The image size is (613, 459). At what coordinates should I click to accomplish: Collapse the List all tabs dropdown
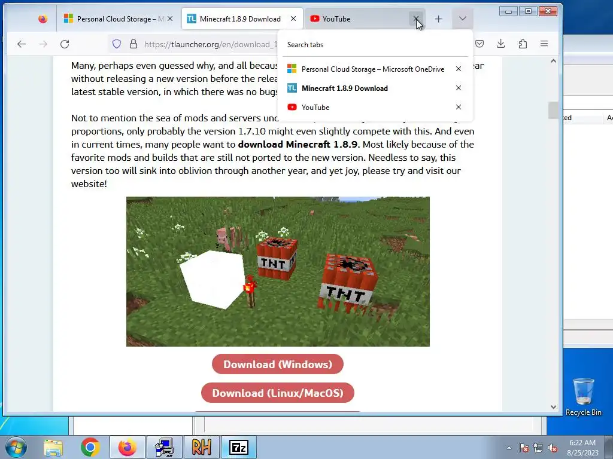(x=463, y=19)
